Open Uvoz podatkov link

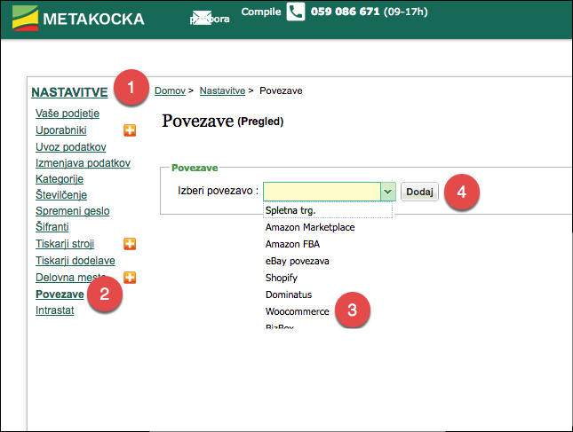coord(70,147)
